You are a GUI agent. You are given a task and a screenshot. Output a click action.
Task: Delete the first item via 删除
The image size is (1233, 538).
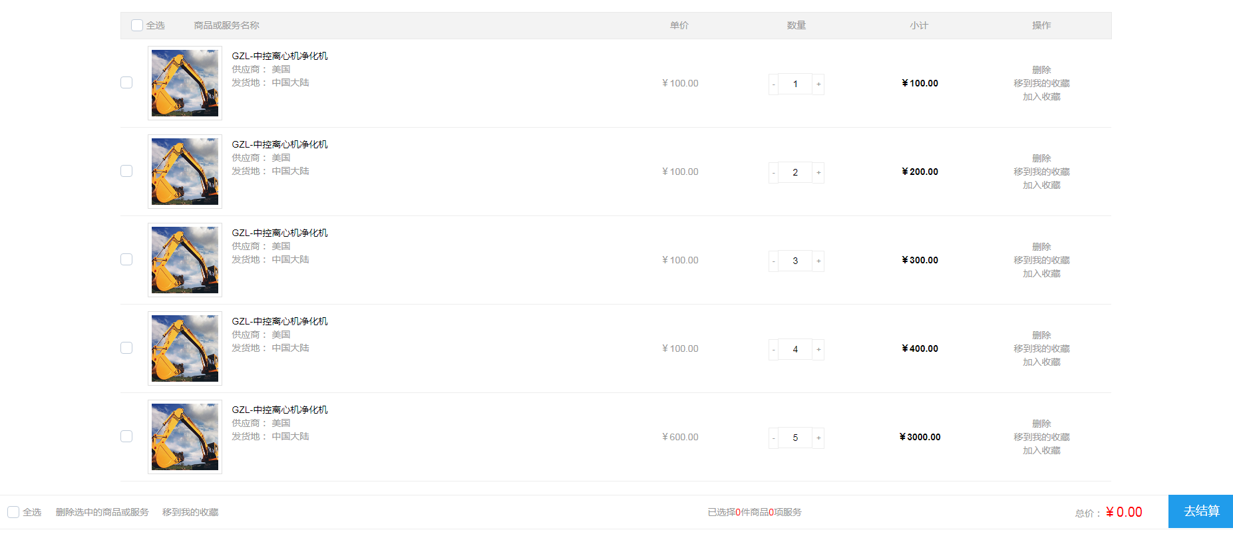1041,70
